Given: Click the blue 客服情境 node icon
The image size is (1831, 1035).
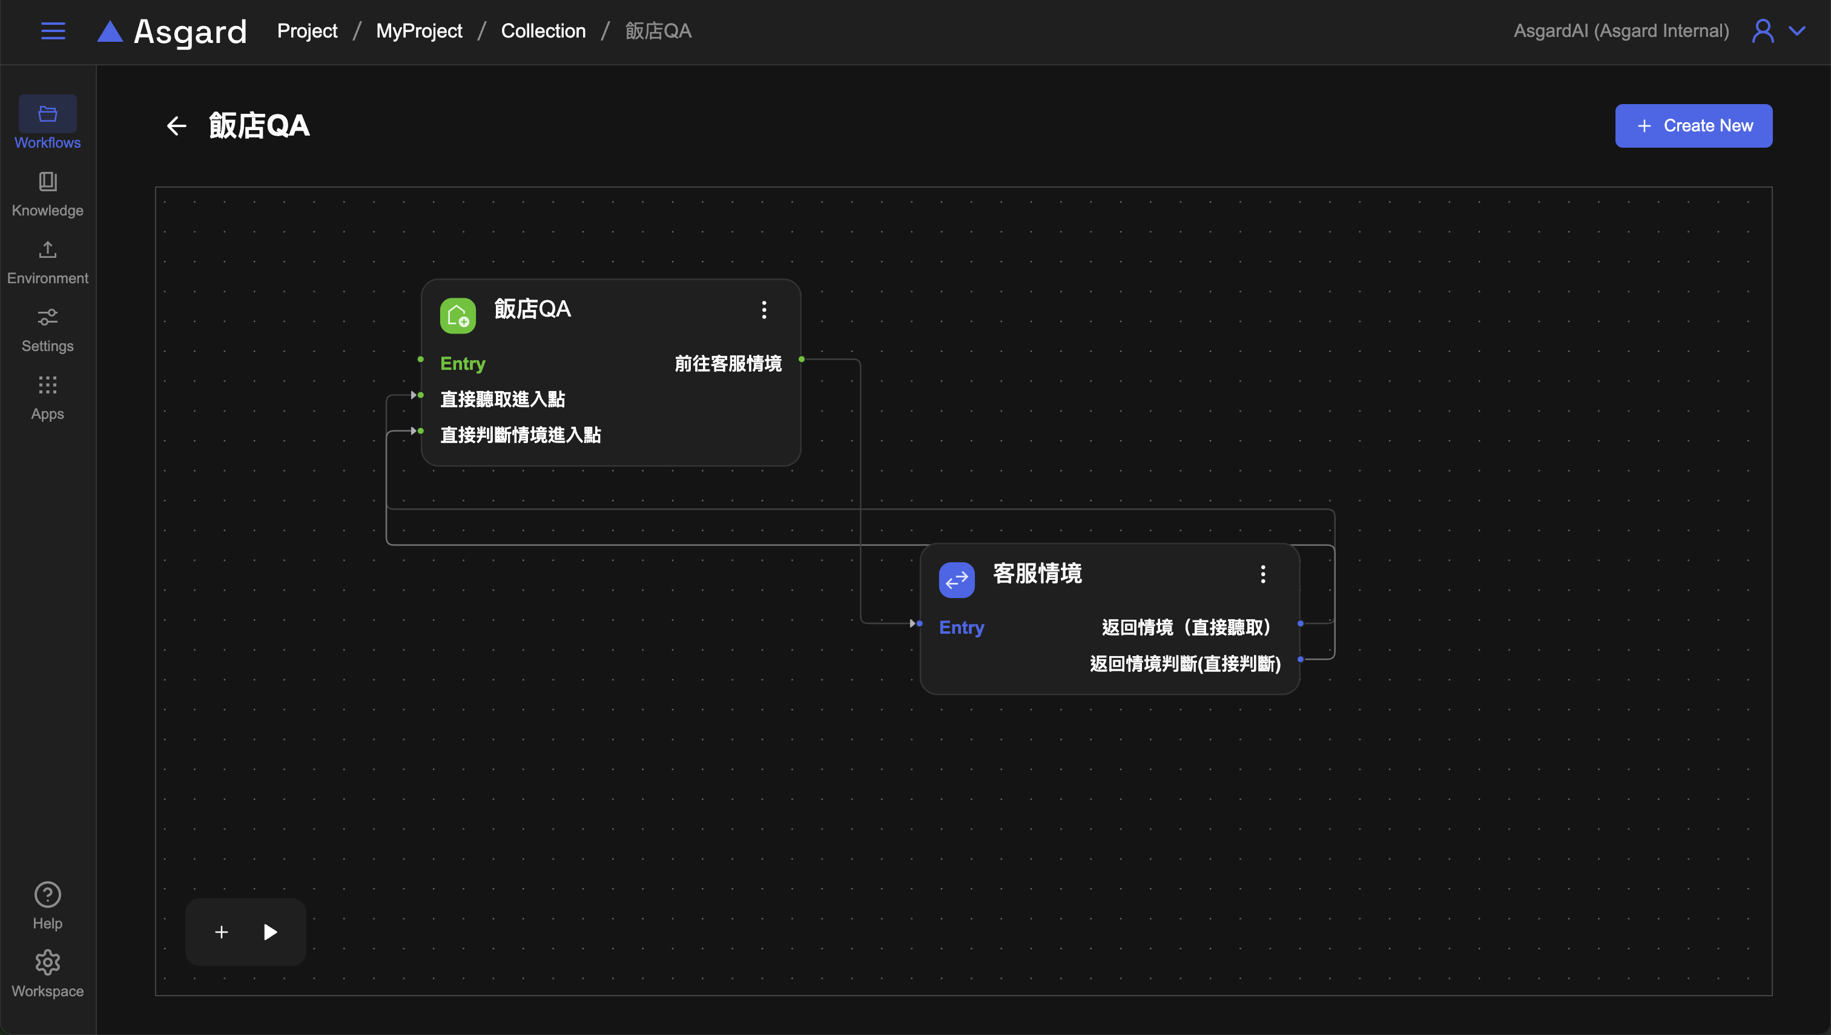Looking at the screenshot, I should pyautogui.click(x=957, y=579).
